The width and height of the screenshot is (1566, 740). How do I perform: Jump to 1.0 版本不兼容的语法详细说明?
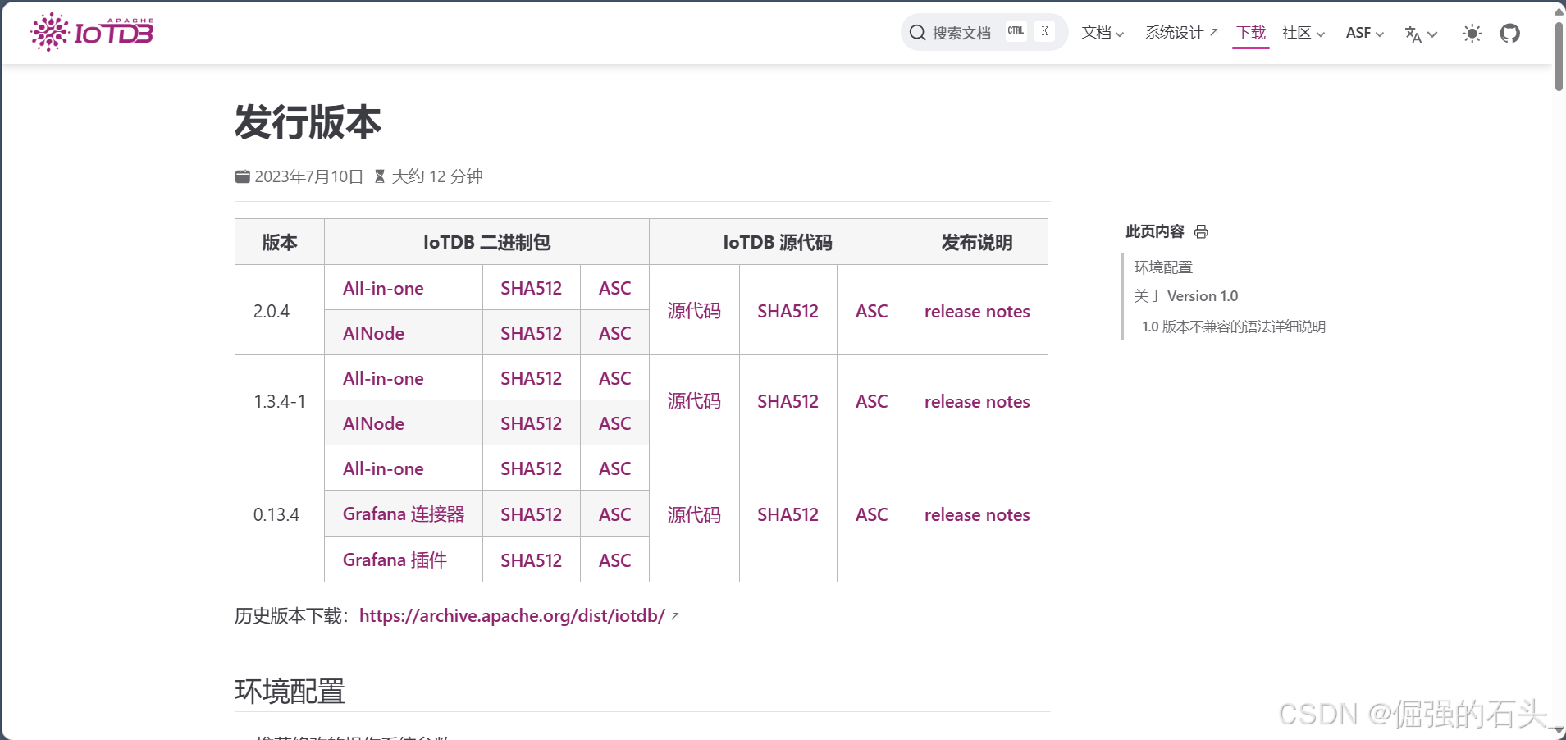click(x=1234, y=327)
